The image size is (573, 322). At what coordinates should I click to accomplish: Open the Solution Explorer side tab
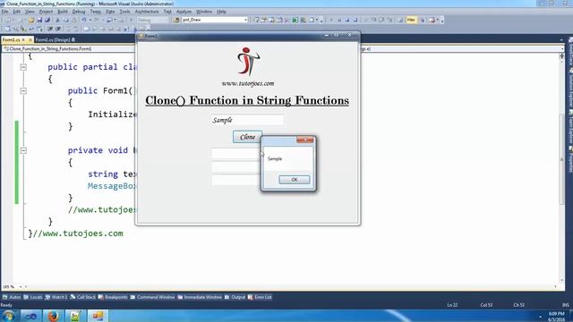tap(570, 88)
